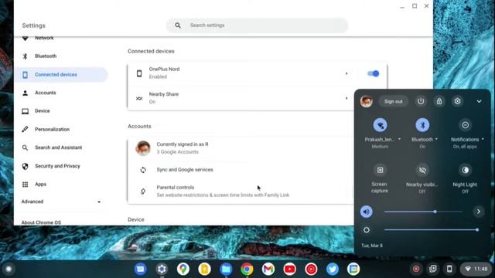Screen dimensions: 495x278
Task: Open OnePlus Nord details arrow
Action: click(x=346, y=73)
